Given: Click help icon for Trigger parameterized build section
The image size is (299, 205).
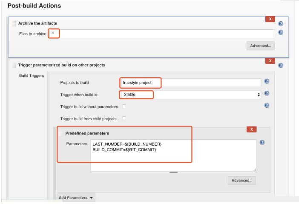Looking at the screenshot, I should (281, 65).
